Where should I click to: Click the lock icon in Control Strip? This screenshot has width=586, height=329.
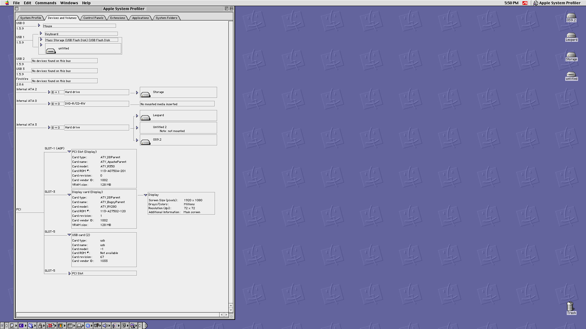pos(40,326)
